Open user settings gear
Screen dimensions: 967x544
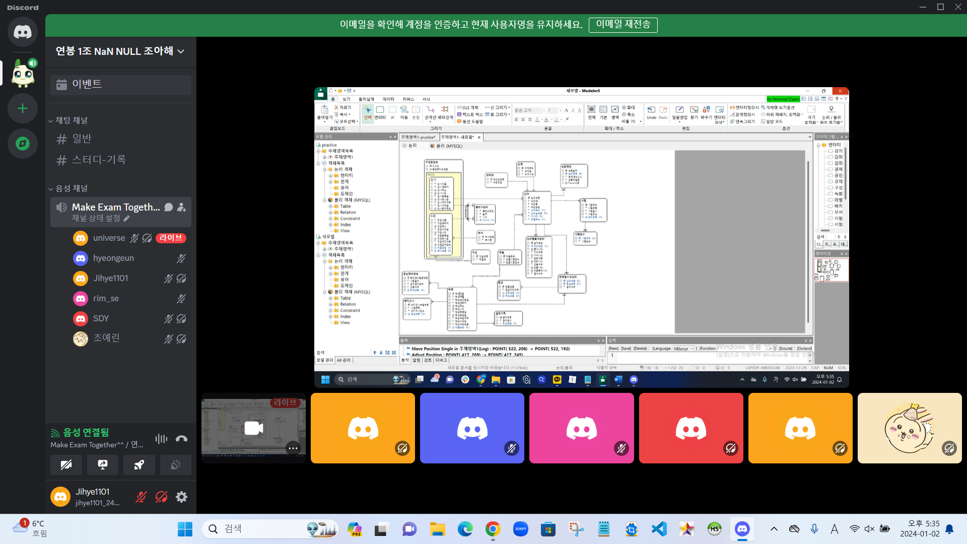click(181, 497)
